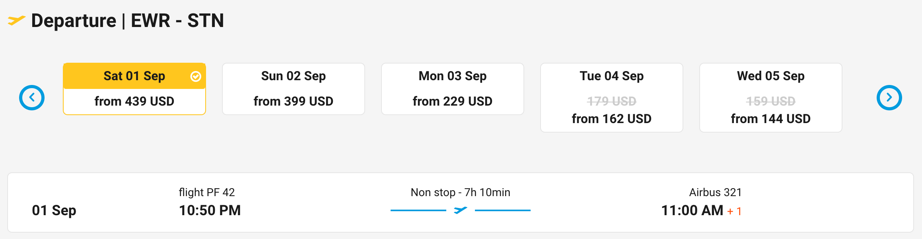Click the crossed-out 179 USD price
This screenshot has width=922, height=239.
[611, 101]
